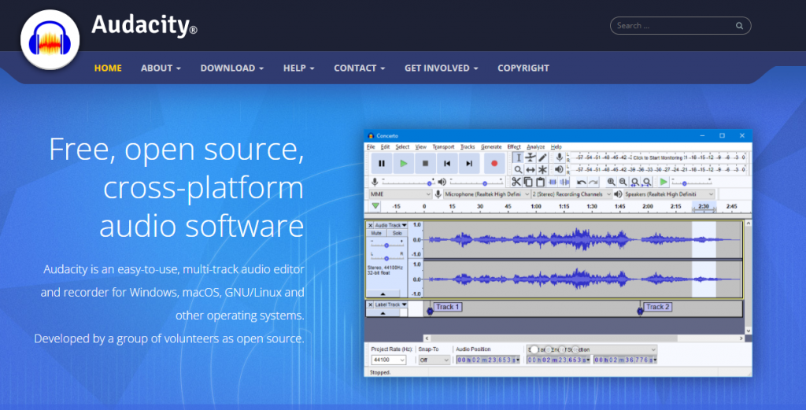The image size is (806, 410).
Task: Toggle Solo on the Audio Track
Action: (397, 233)
